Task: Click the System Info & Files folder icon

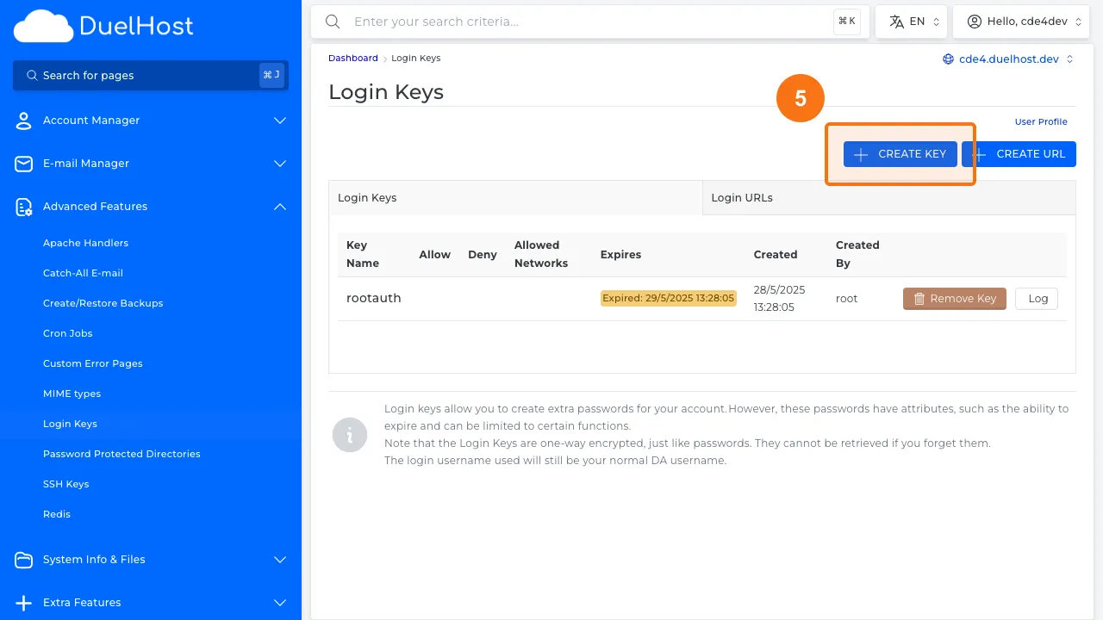Action: (23, 560)
